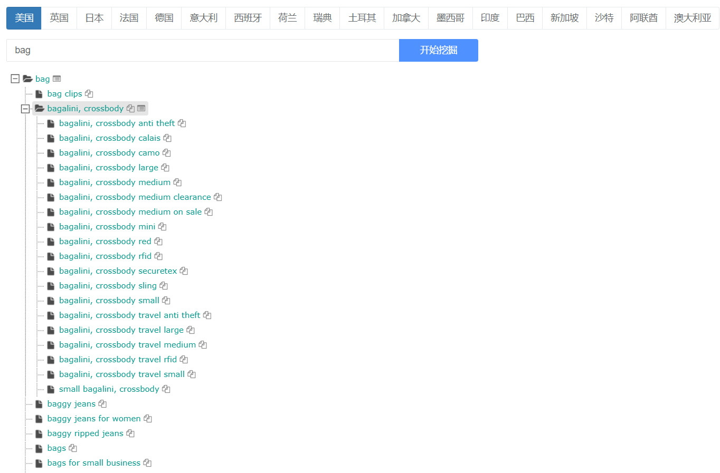This screenshot has width=720, height=473.
Task: Click the 开始挖掘 button
Action: (439, 50)
